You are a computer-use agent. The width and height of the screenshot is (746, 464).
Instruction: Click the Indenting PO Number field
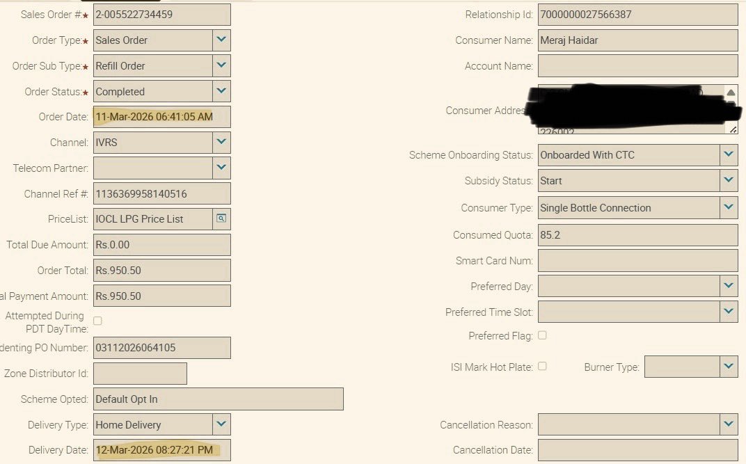(x=161, y=348)
